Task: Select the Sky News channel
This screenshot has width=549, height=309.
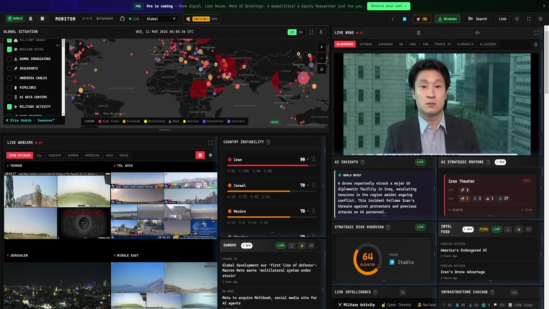Action: [366, 44]
